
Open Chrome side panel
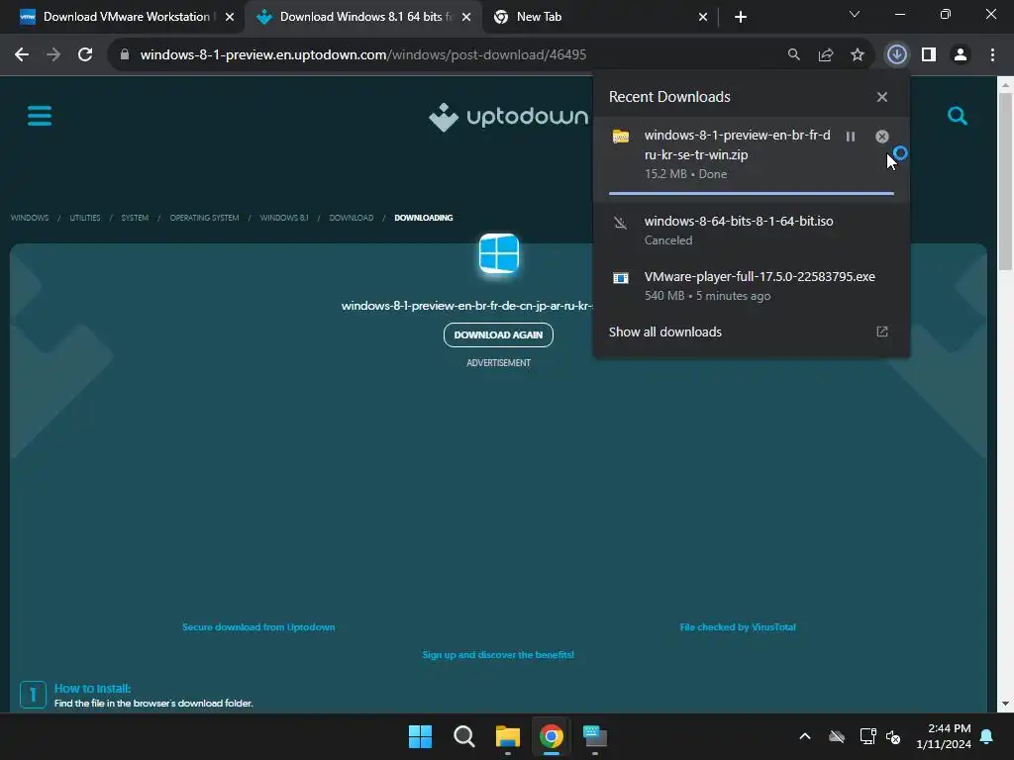(x=929, y=55)
